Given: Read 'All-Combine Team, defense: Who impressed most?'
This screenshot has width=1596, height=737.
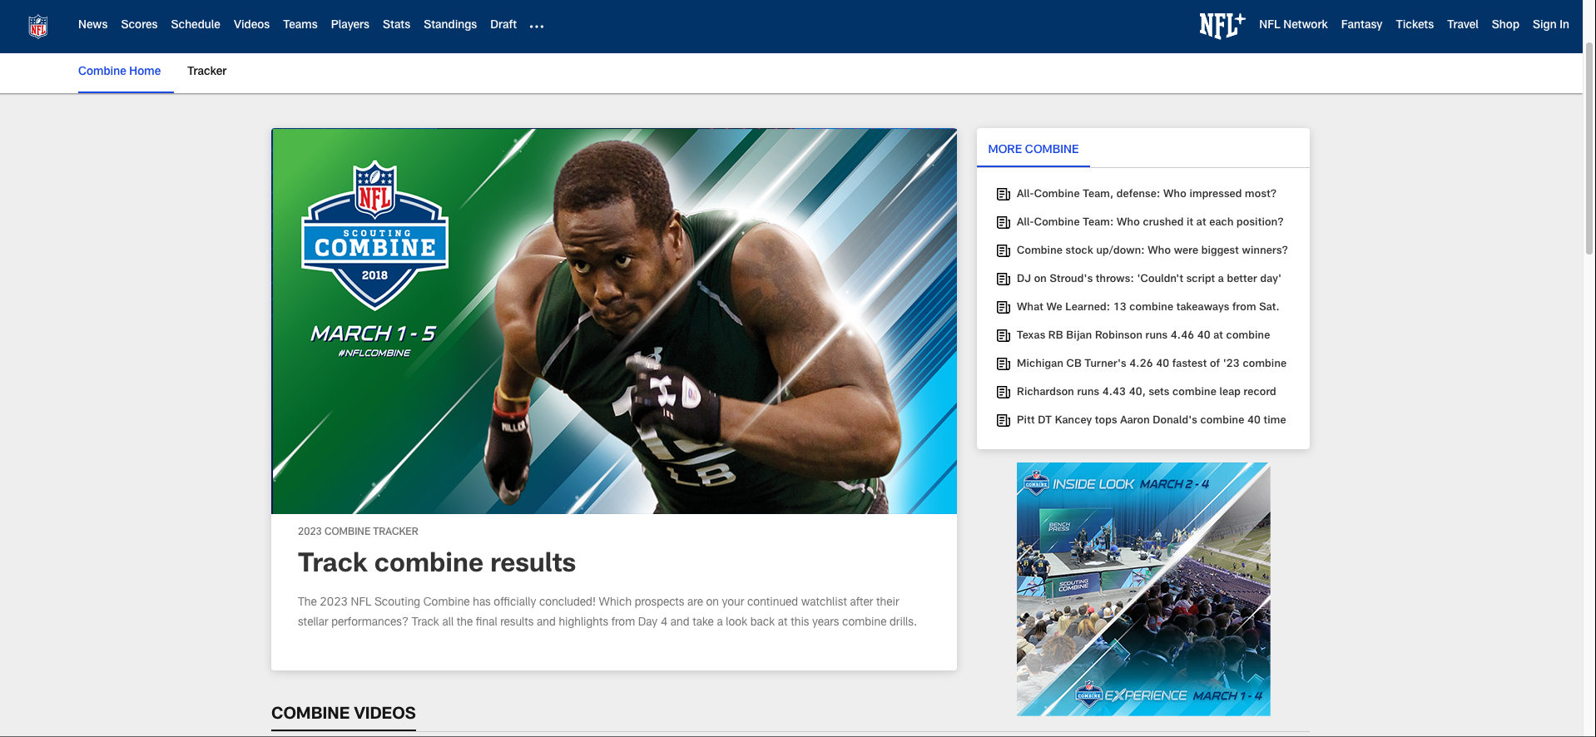Looking at the screenshot, I should (1147, 194).
